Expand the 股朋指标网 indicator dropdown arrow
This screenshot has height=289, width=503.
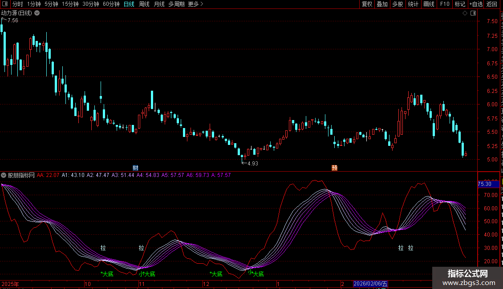pos(4,175)
